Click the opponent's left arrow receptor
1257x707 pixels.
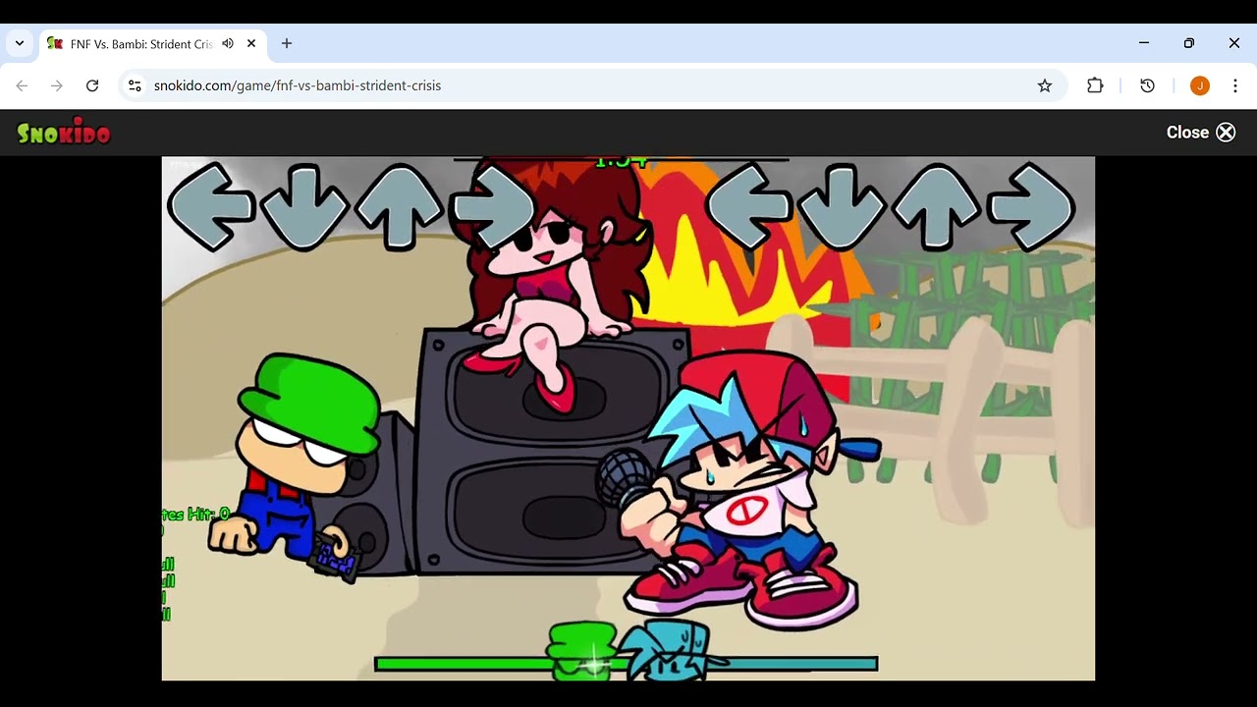pyautogui.click(x=212, y=206)
